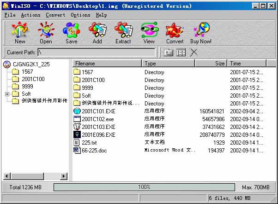The width and height of the screenshot is (278, 204).
Task: Sort by Size column header
Action: pos(211,64)
